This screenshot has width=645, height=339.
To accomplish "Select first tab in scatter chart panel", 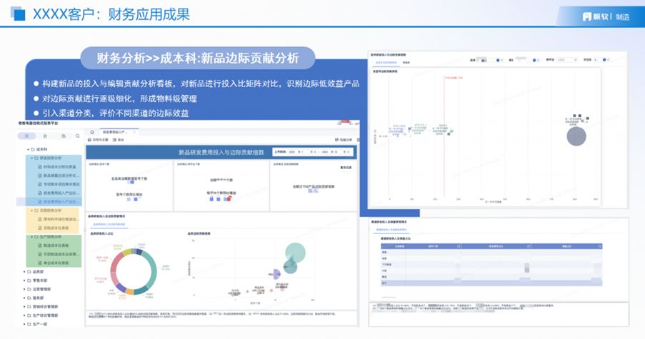I will tap(386, 63).
